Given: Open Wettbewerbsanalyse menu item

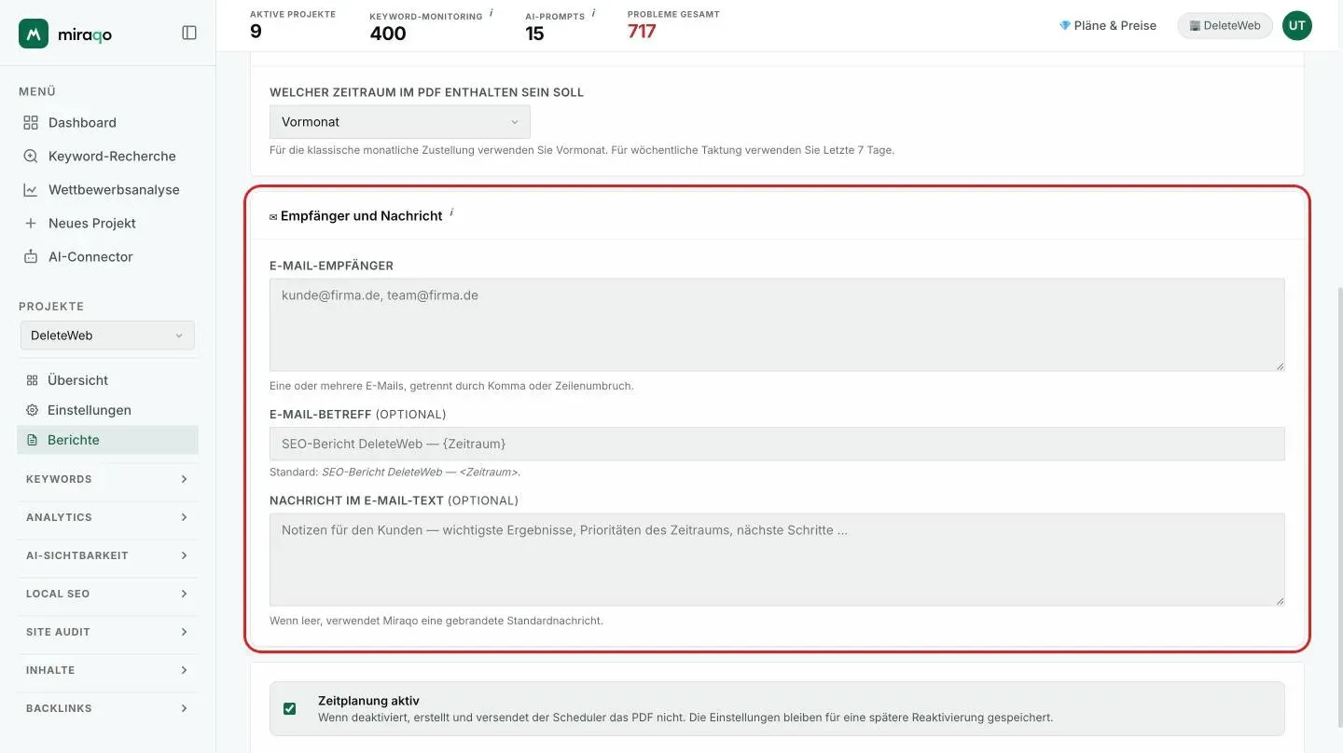Looking at the screenshot, I should click(114, 189).
